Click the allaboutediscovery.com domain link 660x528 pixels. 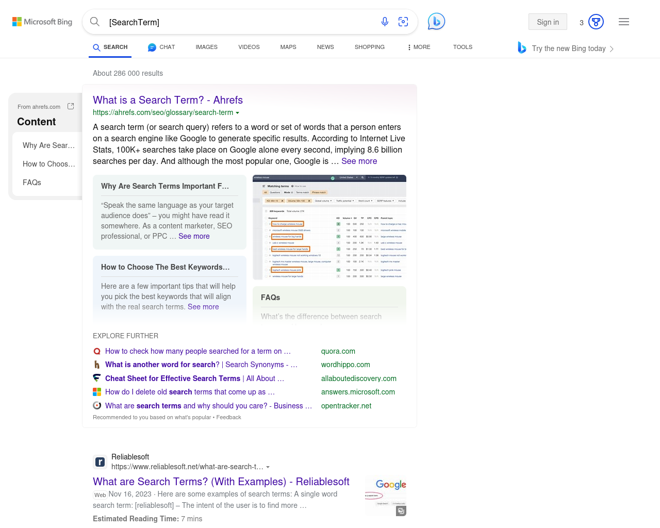[359, 378]
